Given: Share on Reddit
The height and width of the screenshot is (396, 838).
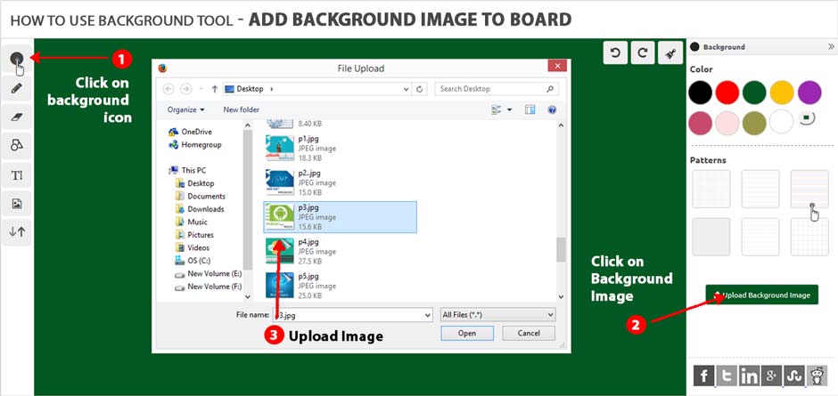Looking at the screenshot, I should (x=817, y=376).
